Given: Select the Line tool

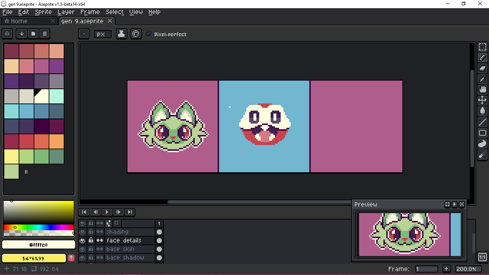Looking at the screenshot, I should point(482,121).
